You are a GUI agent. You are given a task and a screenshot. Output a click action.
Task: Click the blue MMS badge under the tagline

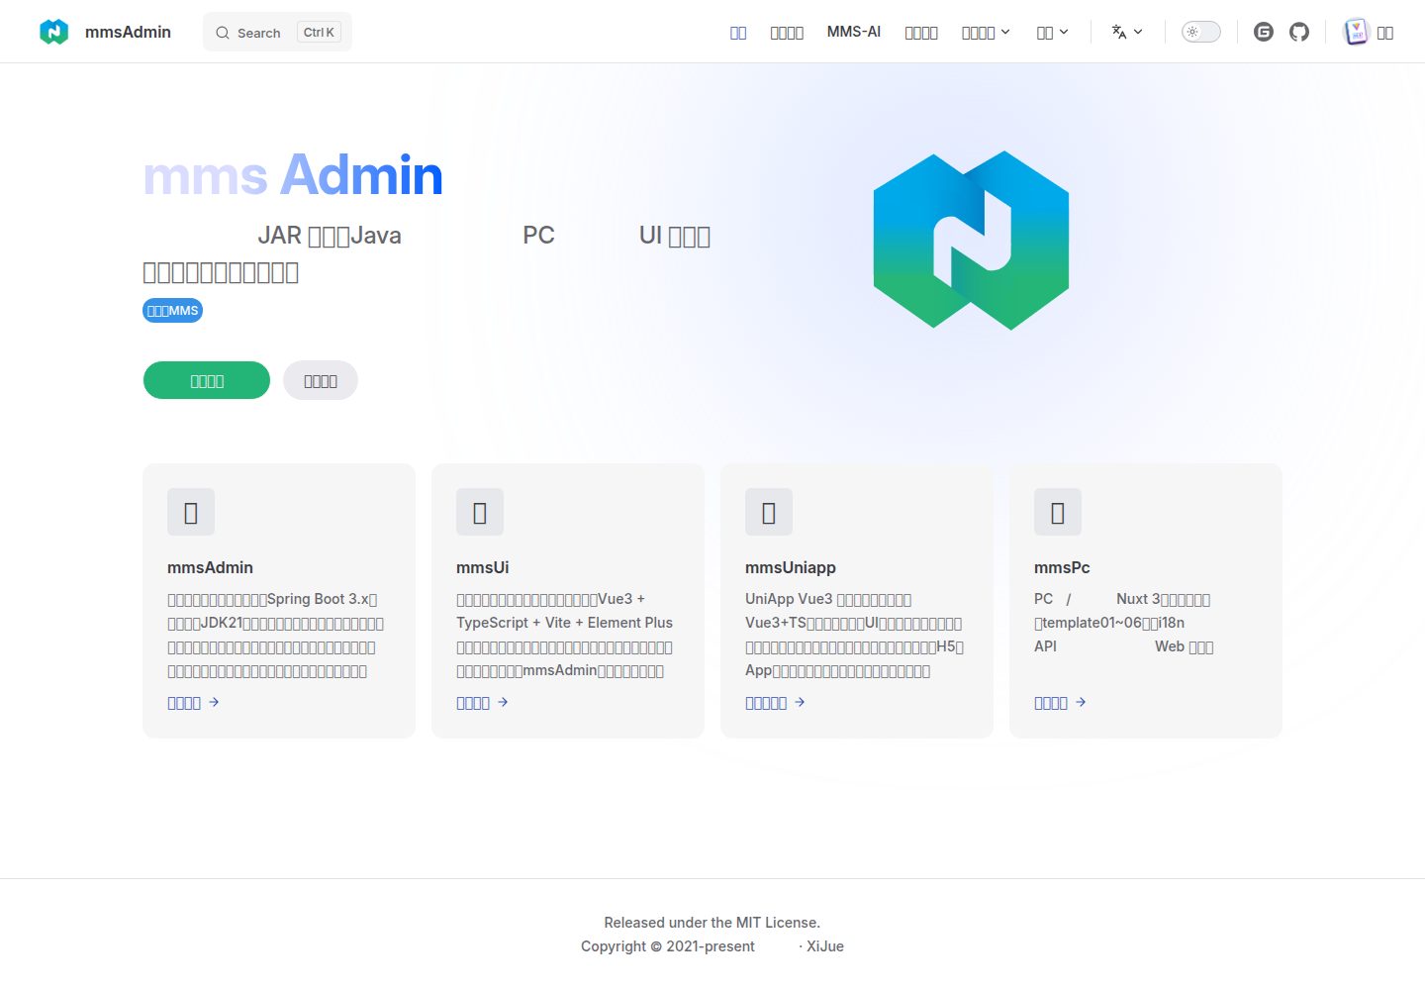pyautogui.click(x=173, y=311)
